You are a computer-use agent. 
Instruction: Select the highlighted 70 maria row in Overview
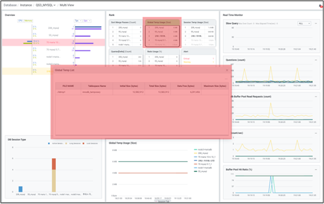click(53, 42)
